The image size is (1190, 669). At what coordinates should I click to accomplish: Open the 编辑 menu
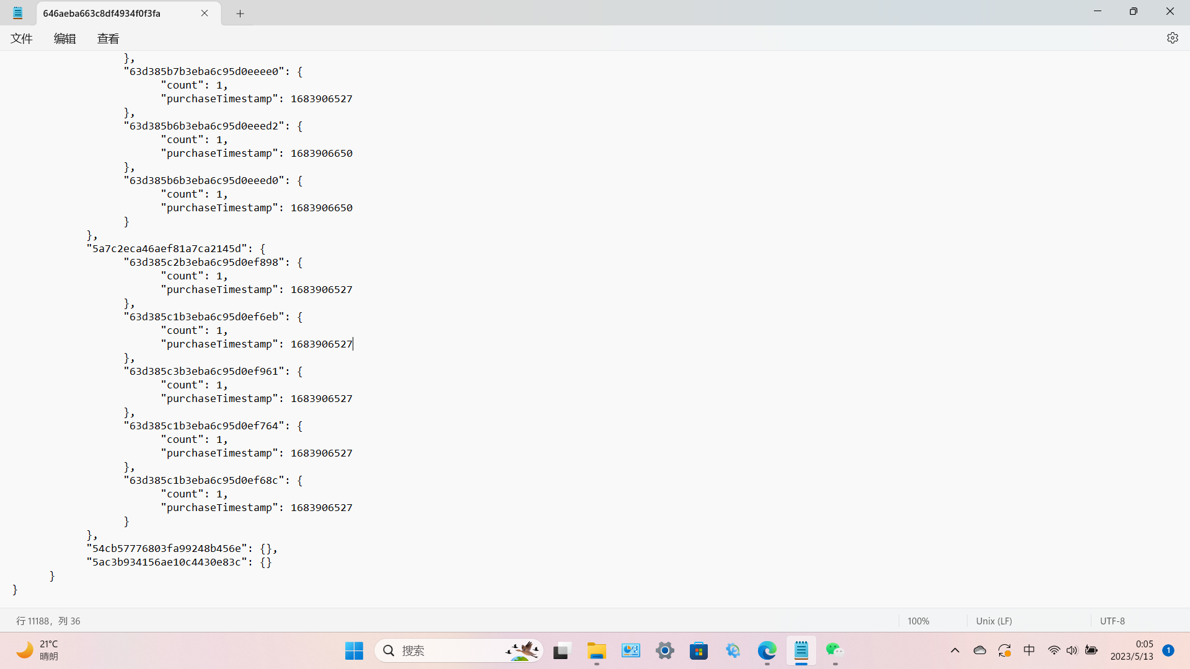coord(64,38)
